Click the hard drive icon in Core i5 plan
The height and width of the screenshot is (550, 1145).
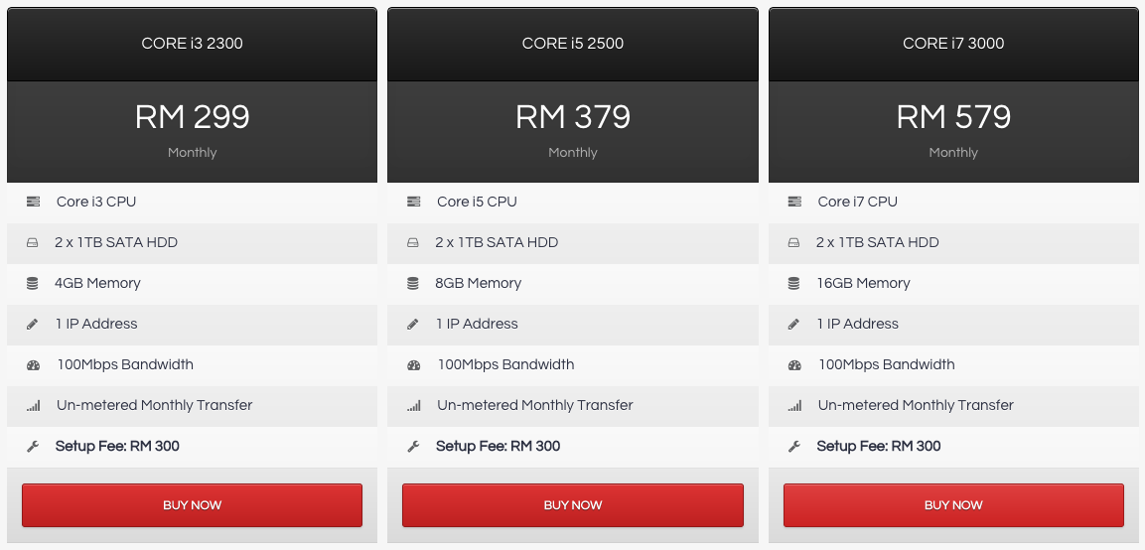(413, 242)
